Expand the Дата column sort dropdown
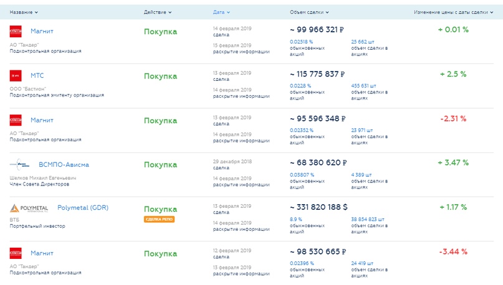The image size is (503, 285). (x=221, y=12)
